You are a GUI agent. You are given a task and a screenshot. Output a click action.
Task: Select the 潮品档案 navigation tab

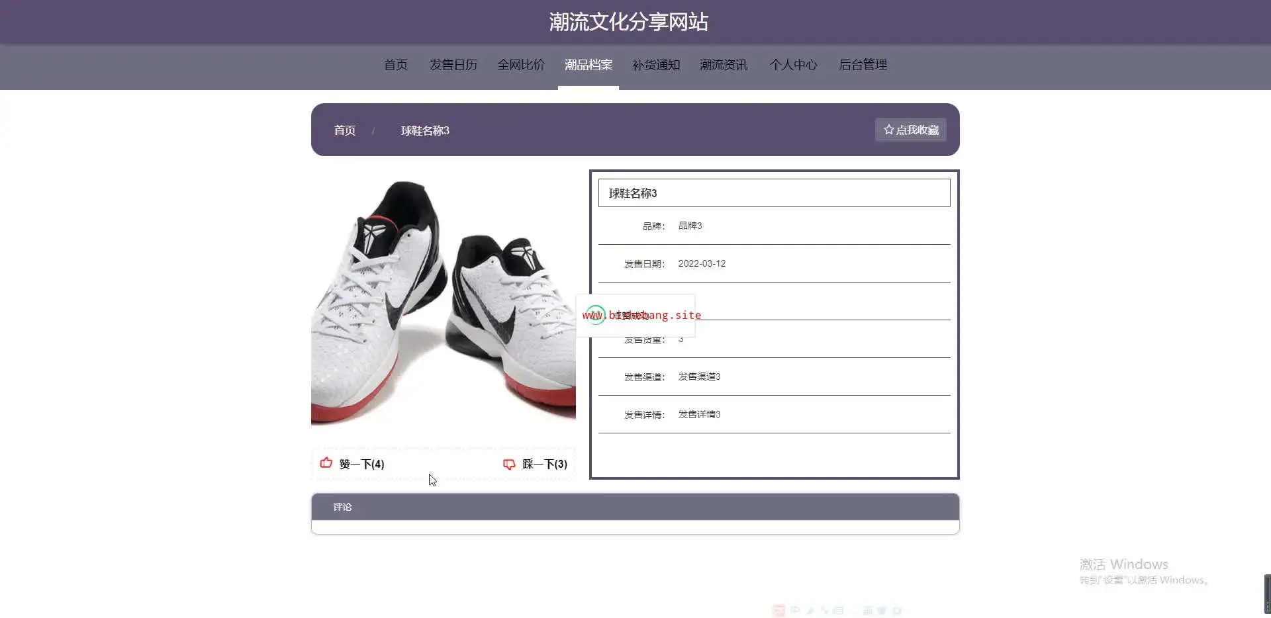click(x=588, y=65)
